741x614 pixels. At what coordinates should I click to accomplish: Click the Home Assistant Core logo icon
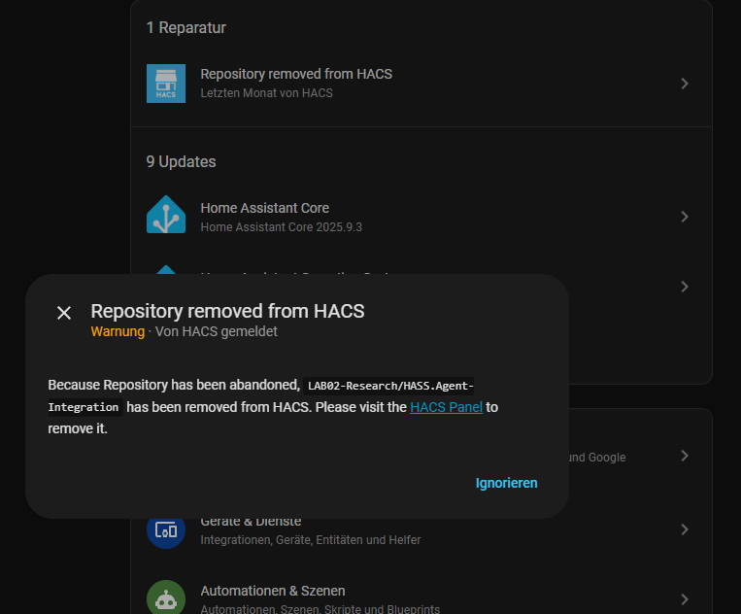pyautogui.click(x=166, y=216)
